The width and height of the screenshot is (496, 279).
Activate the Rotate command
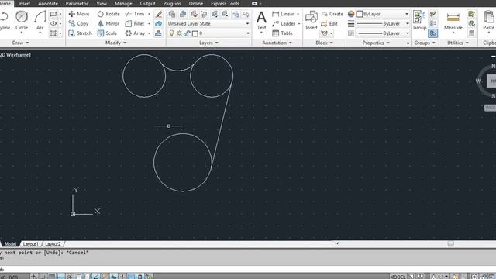point(108,14)
